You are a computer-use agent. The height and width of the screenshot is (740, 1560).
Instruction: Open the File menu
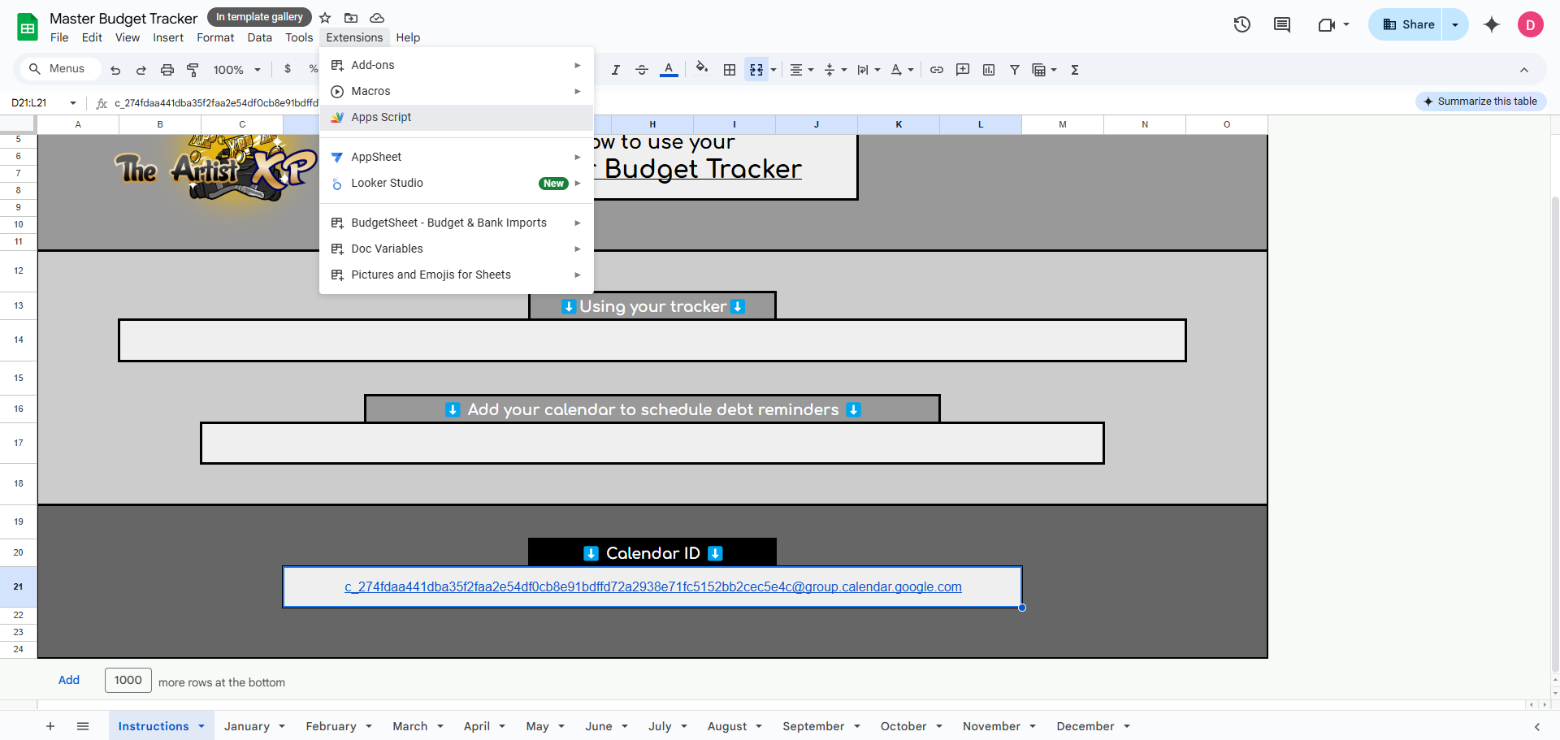coord(59,37)
